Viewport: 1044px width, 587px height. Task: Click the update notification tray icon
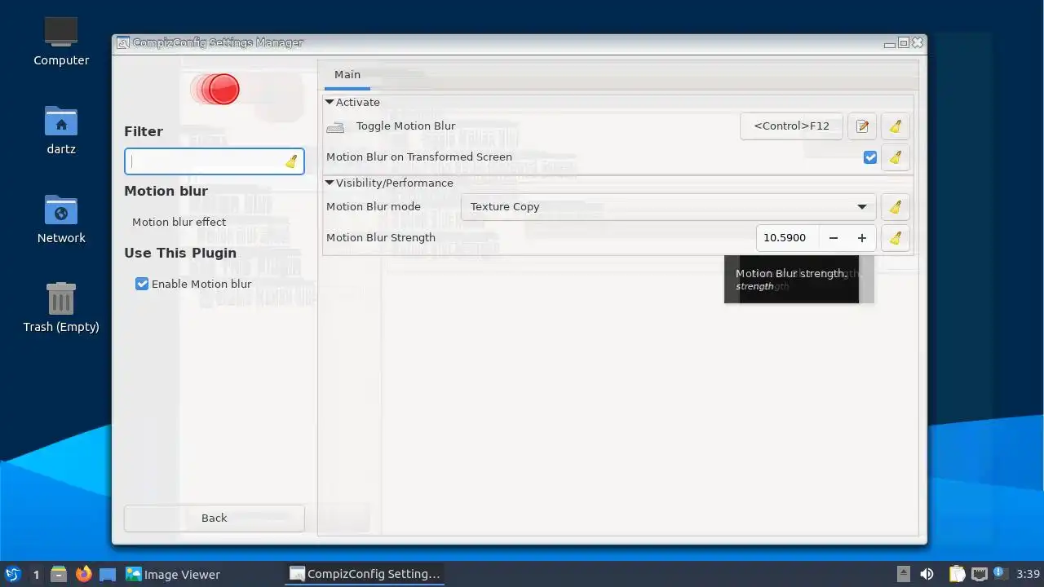click(x=999, y=573)
